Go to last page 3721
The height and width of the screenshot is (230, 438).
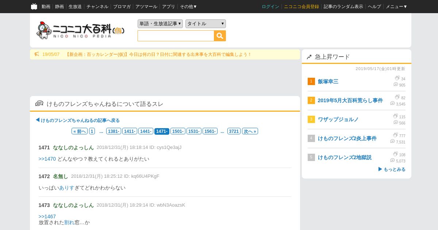coord(234,131)
